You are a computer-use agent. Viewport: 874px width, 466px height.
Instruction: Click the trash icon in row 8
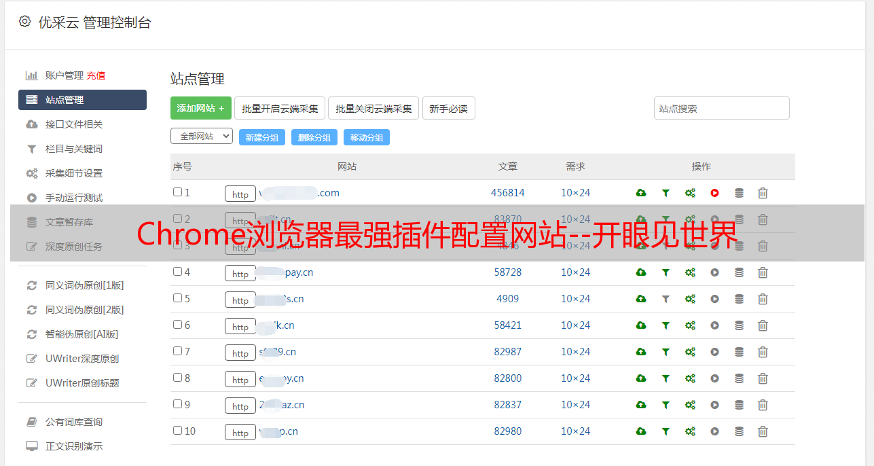[763, 378]
